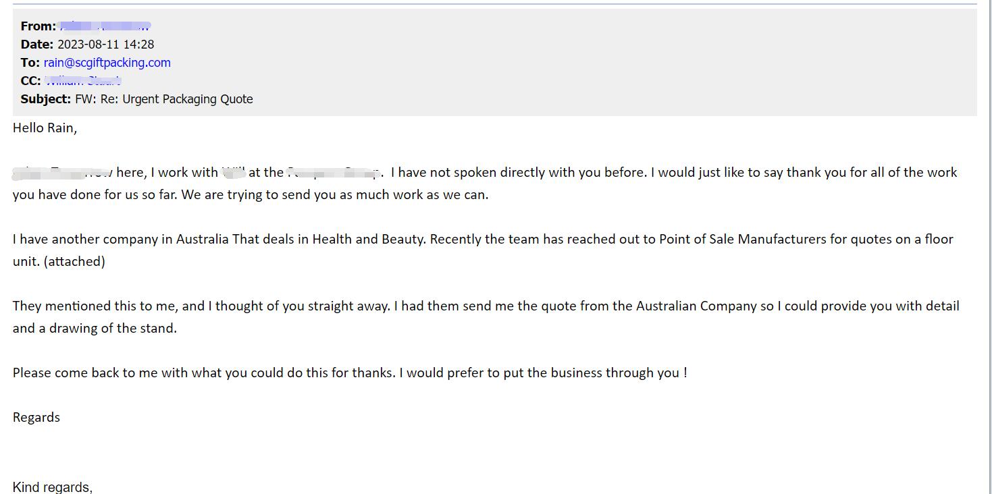The width and height of the screenshot is (992, 494).
Task: Click the phrase Australian Company in the message
Action: click(696, 306)
